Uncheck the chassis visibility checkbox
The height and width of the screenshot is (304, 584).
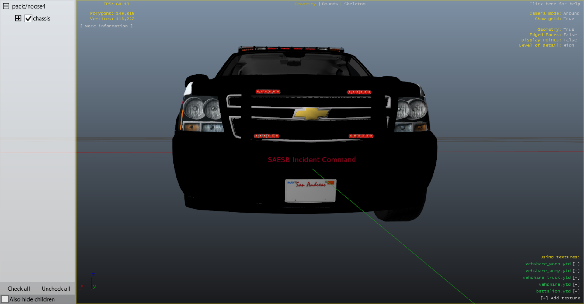click(28, 19)
